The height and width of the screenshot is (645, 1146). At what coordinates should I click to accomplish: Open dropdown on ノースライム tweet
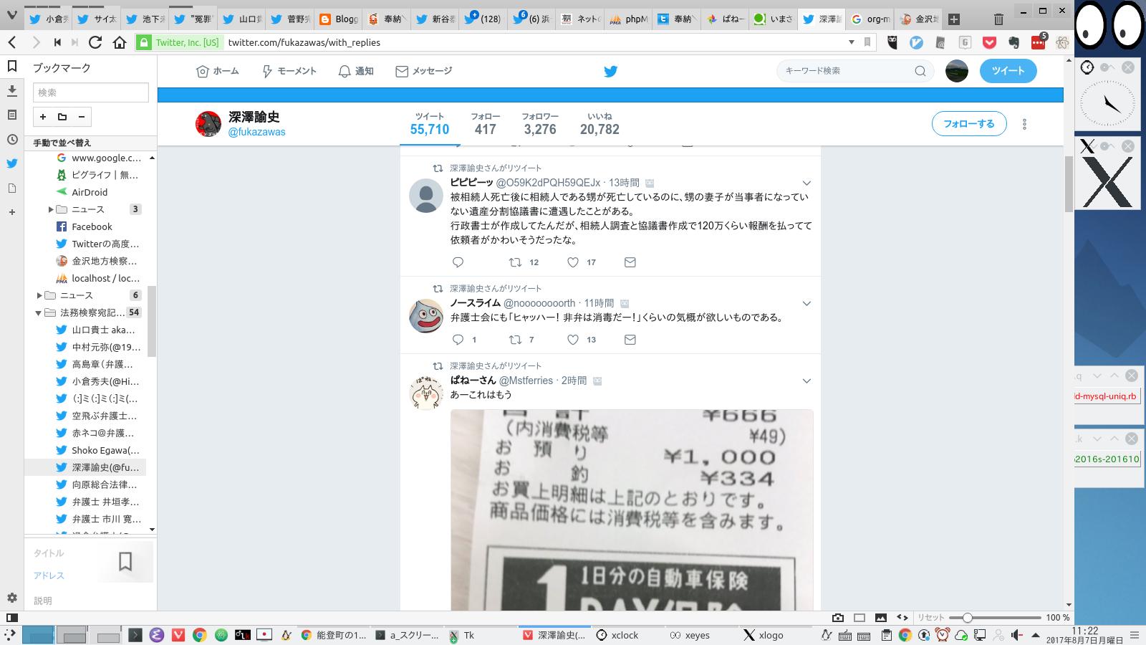(x=806, y=304)
